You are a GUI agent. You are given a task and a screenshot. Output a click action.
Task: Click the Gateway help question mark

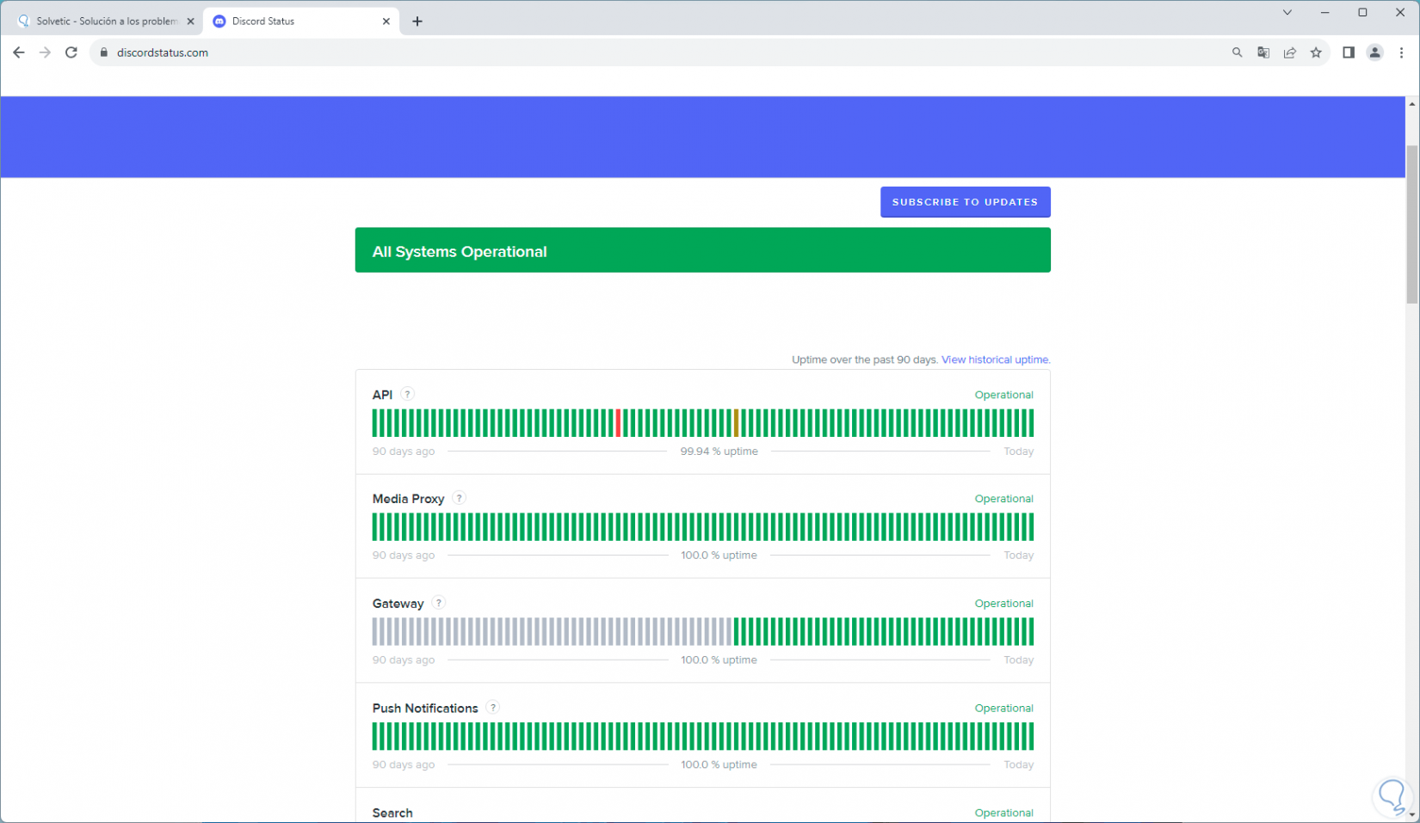[x=439, y=603]
